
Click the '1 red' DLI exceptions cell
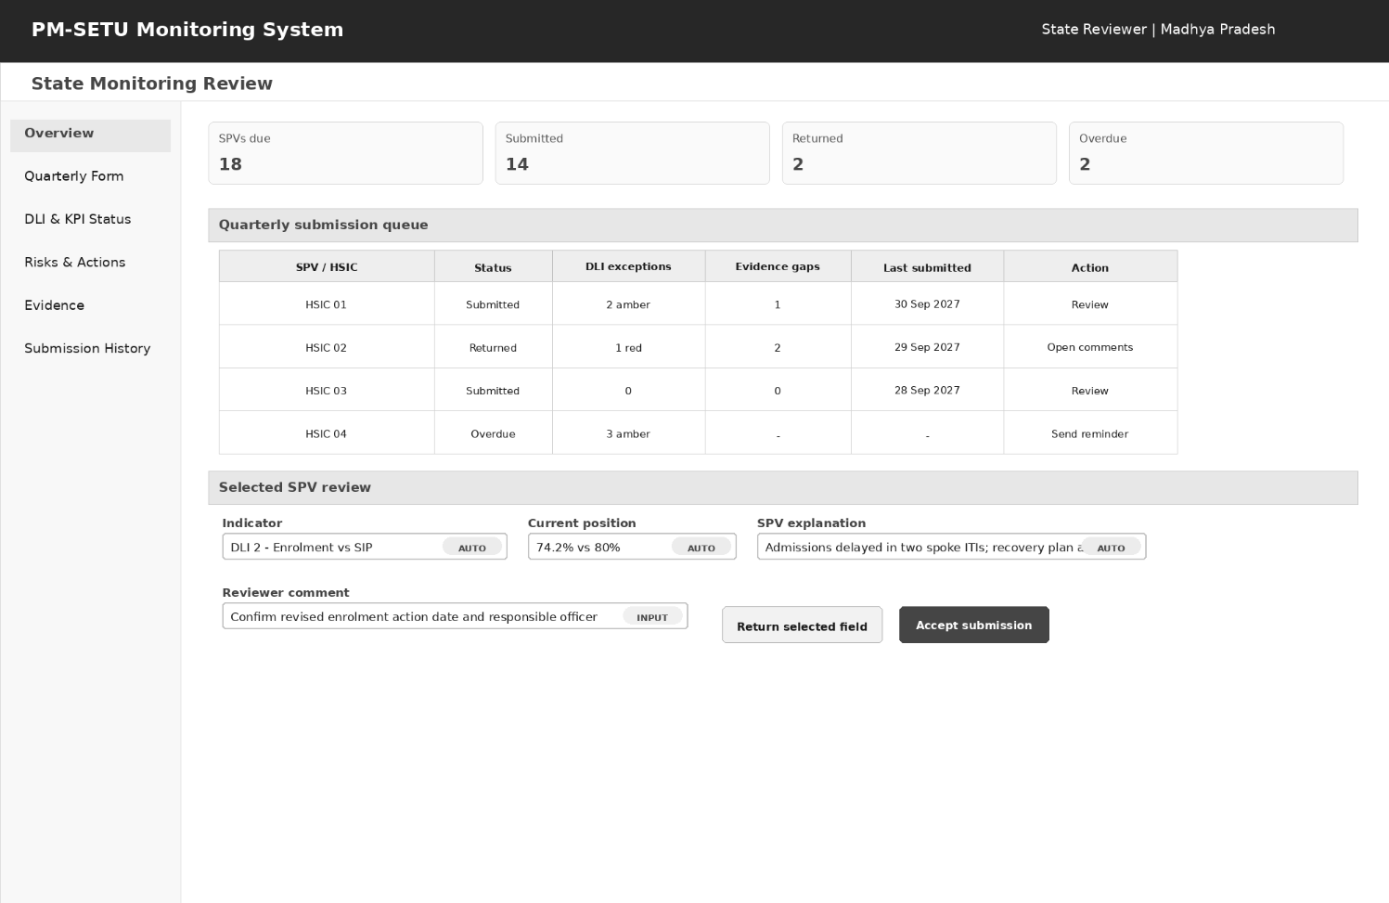click(x=628, y=348)
